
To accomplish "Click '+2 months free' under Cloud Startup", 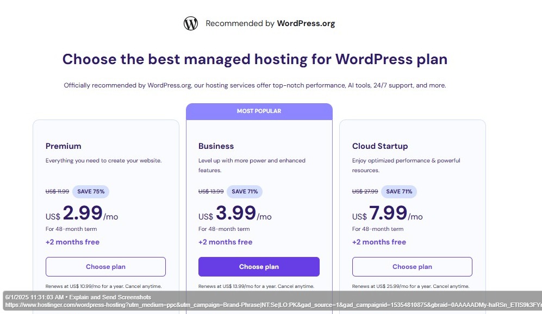I will click(x=379, y=242).
